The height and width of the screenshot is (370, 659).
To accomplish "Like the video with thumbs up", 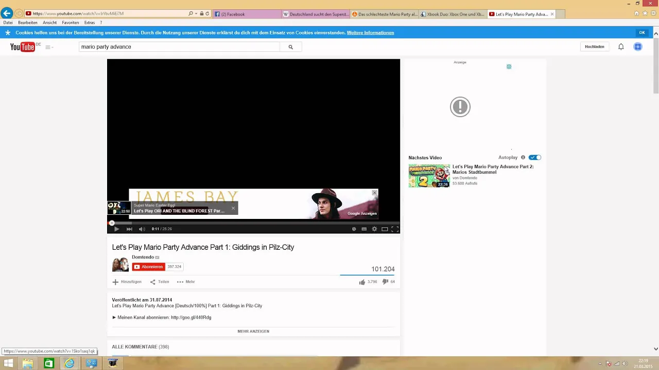I will point(362,282).
